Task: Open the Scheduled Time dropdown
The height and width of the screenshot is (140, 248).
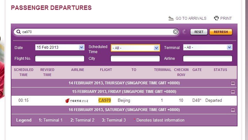Action: pos(156,48)
